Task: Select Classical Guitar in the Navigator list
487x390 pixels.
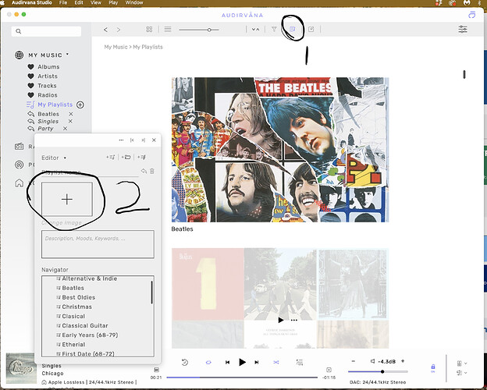Action: coord(85,325)
